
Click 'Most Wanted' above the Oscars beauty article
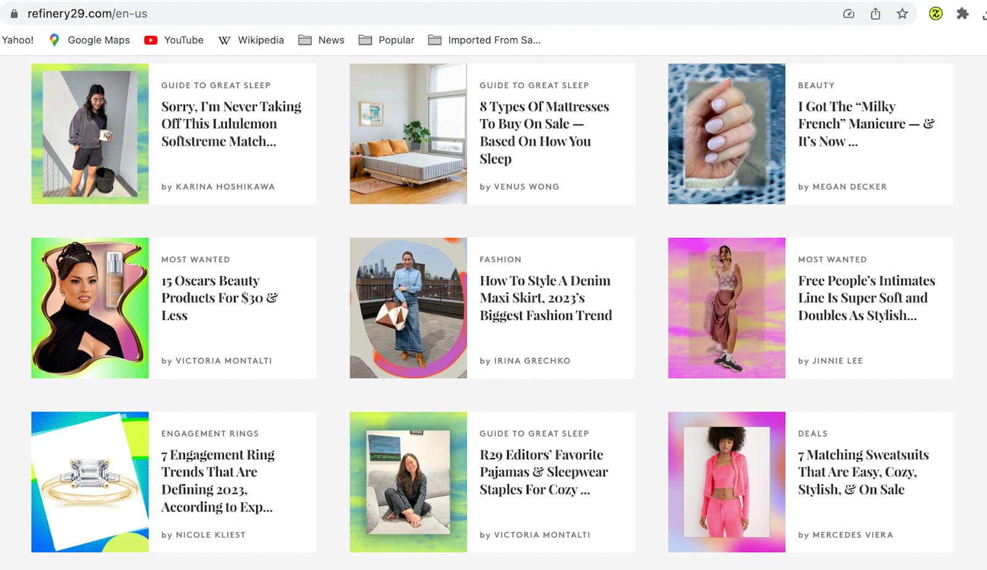tap(196, 259)
